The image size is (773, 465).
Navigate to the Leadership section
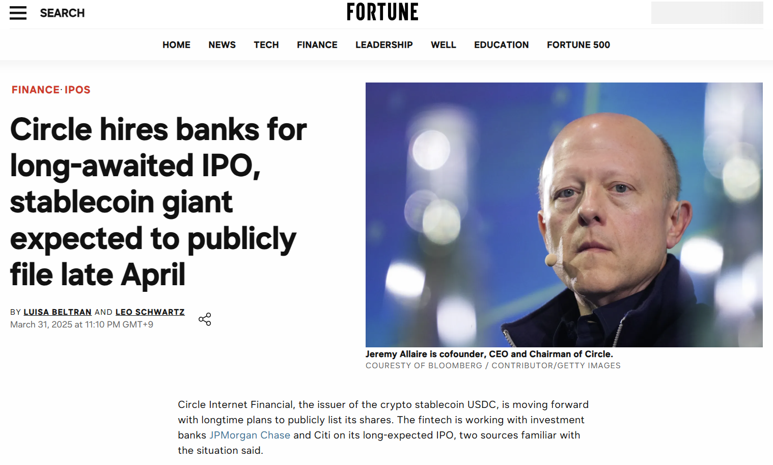pos(384,45)
